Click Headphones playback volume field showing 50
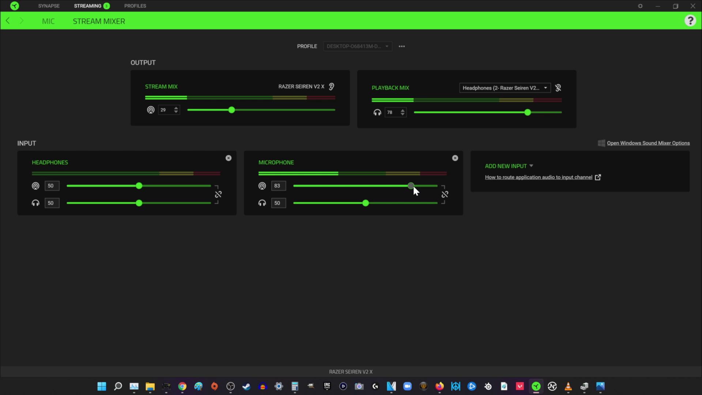Screen dimensions: 702x395 pyautogui.click(x=52, y=203)
